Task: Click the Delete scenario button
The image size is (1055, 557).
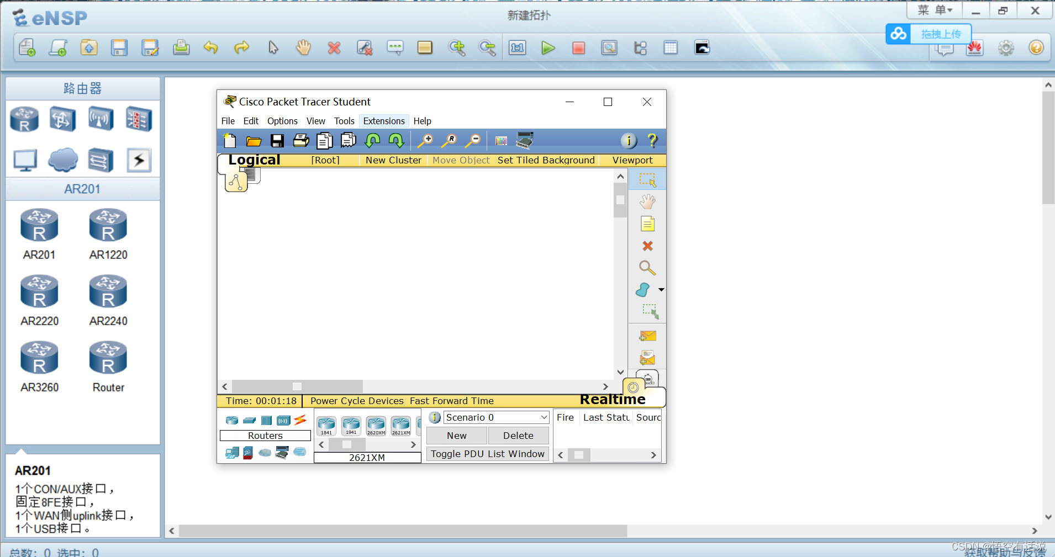Action: (x=518, y=436)
